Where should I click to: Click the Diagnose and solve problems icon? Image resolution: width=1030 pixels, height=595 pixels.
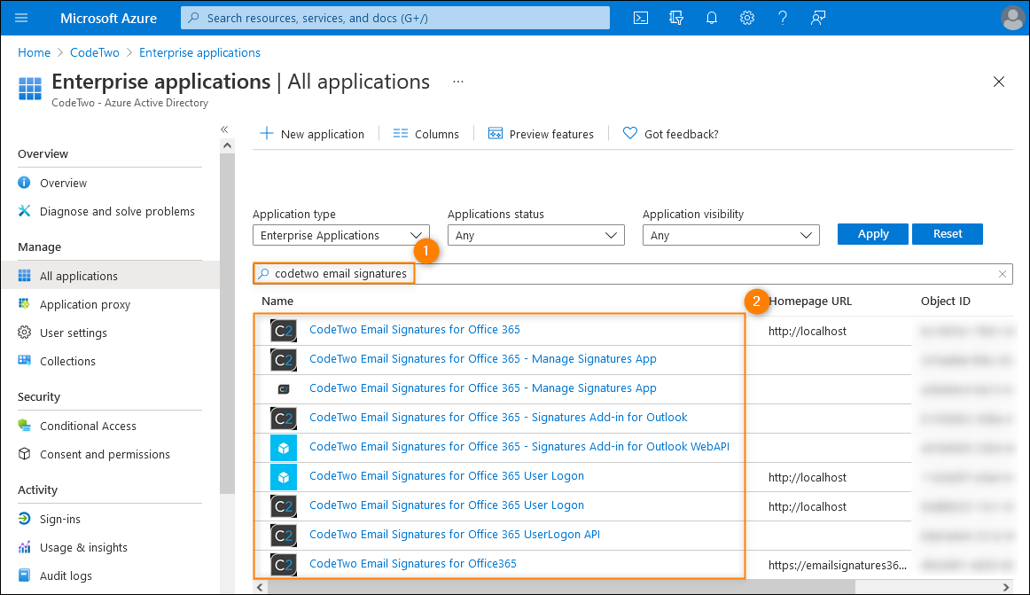(24, 211)
